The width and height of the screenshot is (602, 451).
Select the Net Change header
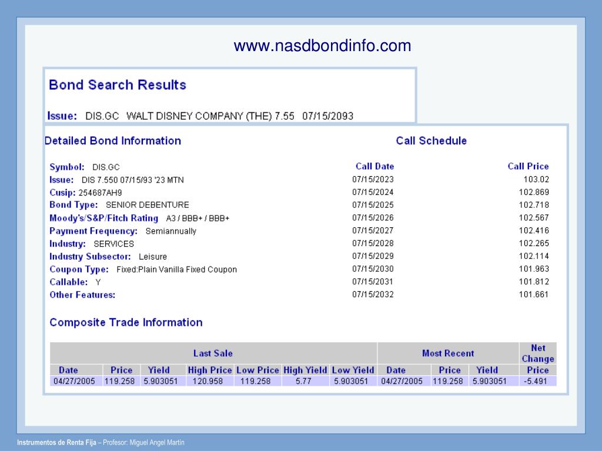[538, 353]
